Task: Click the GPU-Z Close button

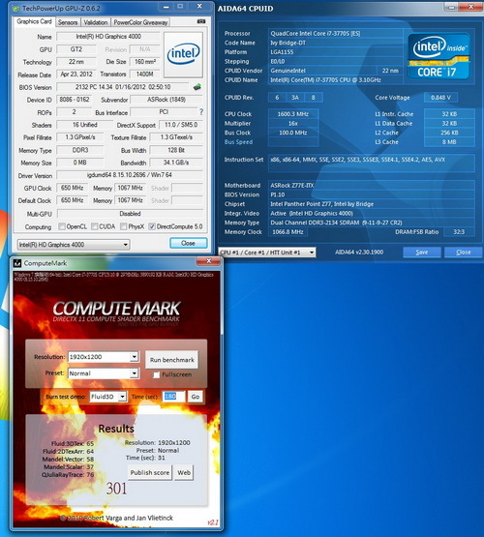Action: [189, 243]
